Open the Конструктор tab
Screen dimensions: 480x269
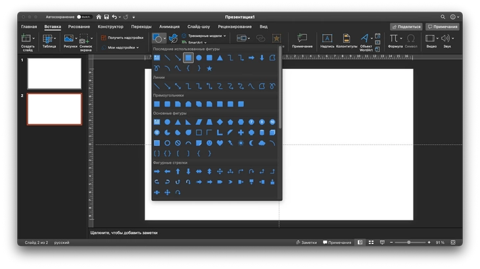pyautogui.click(x=110, y=26)
